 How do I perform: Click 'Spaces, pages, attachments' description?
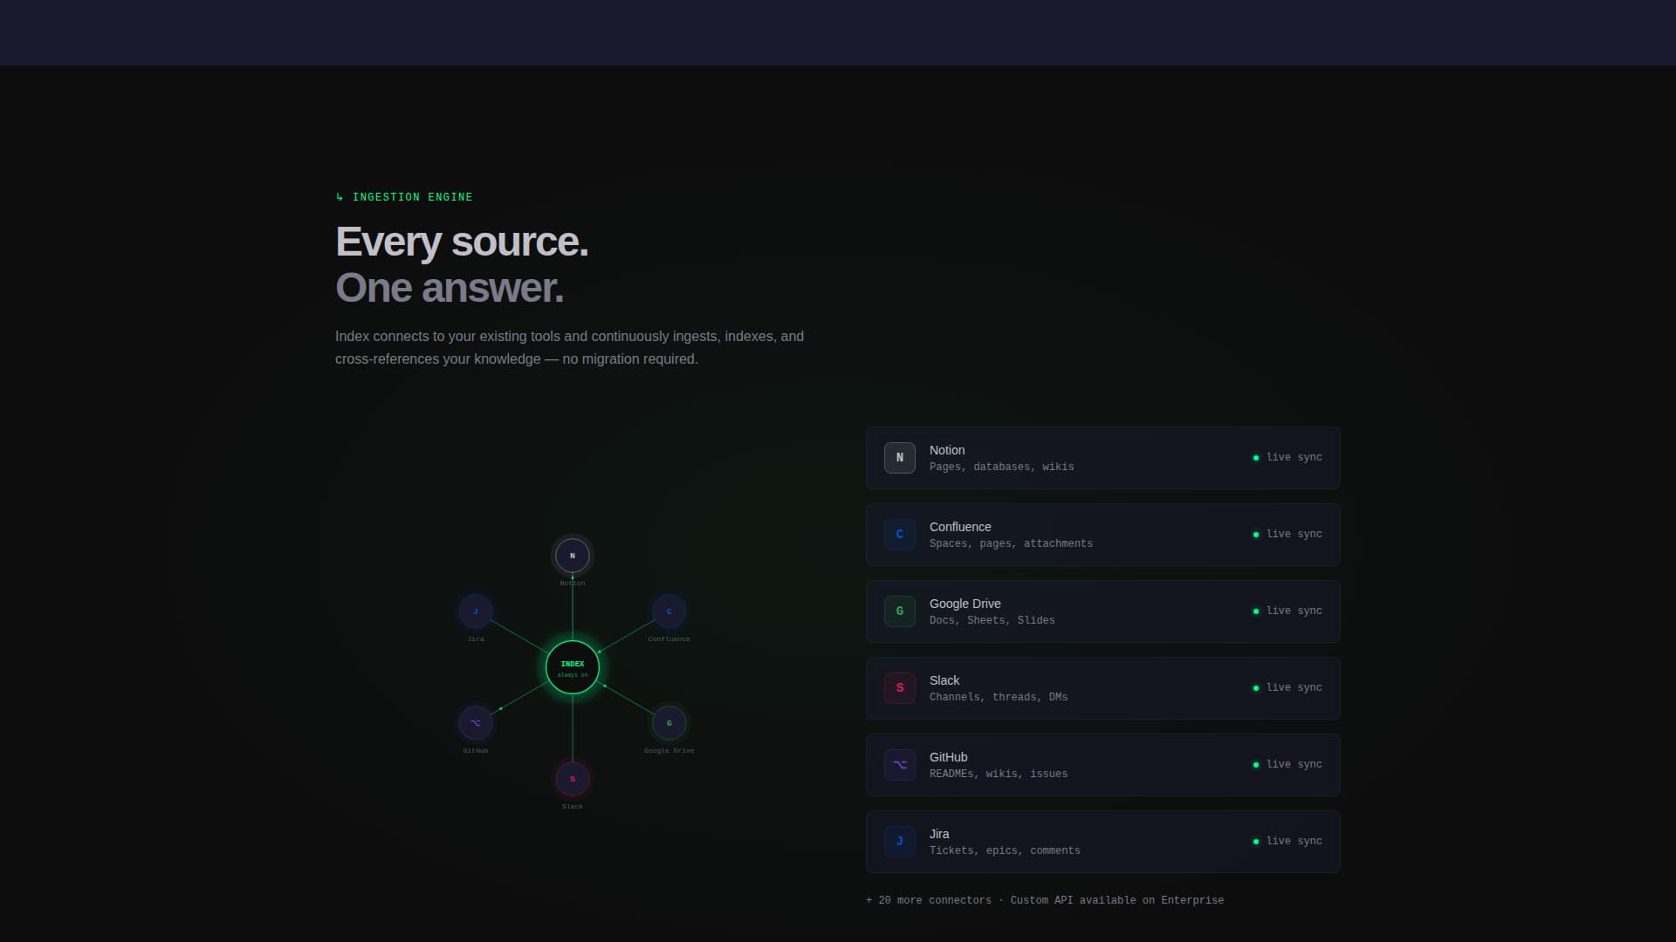point(1011,544)
